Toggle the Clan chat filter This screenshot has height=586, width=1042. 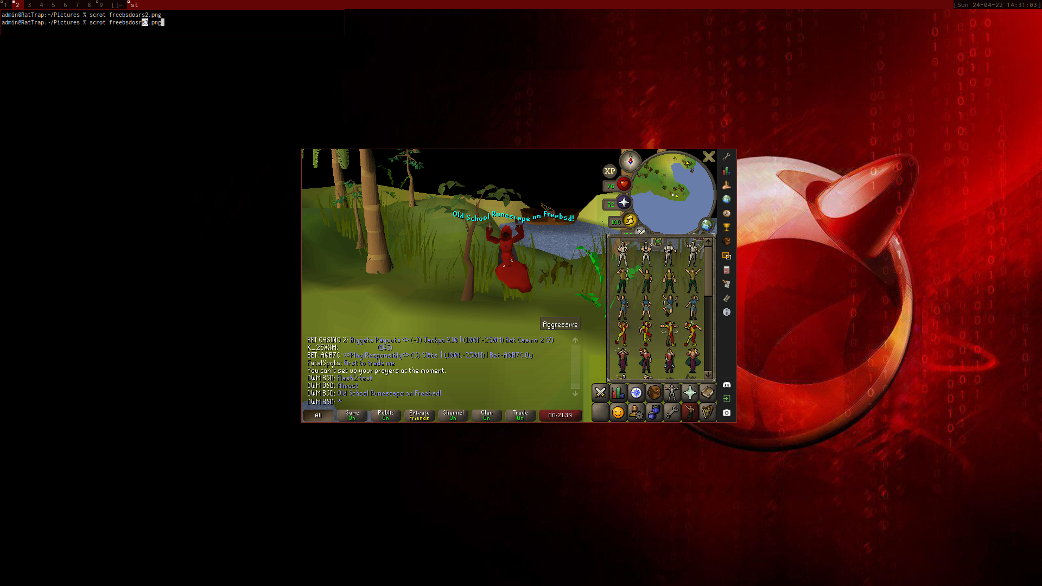(486, 416)
